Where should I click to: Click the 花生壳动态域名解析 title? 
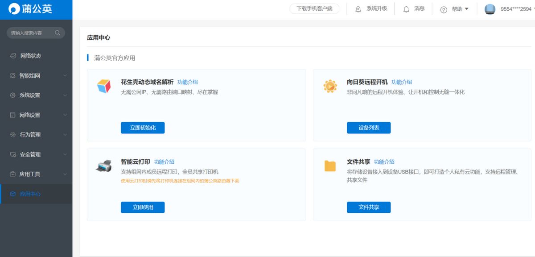tap(147, 82)
